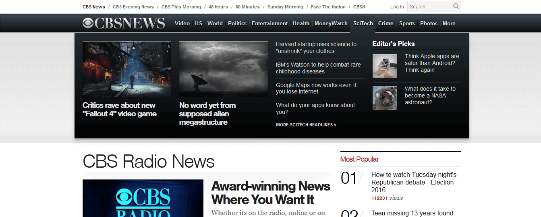This screenshot has width=541, height=217.
Task: Click the Editor's Picks heading
Action: 394,44
